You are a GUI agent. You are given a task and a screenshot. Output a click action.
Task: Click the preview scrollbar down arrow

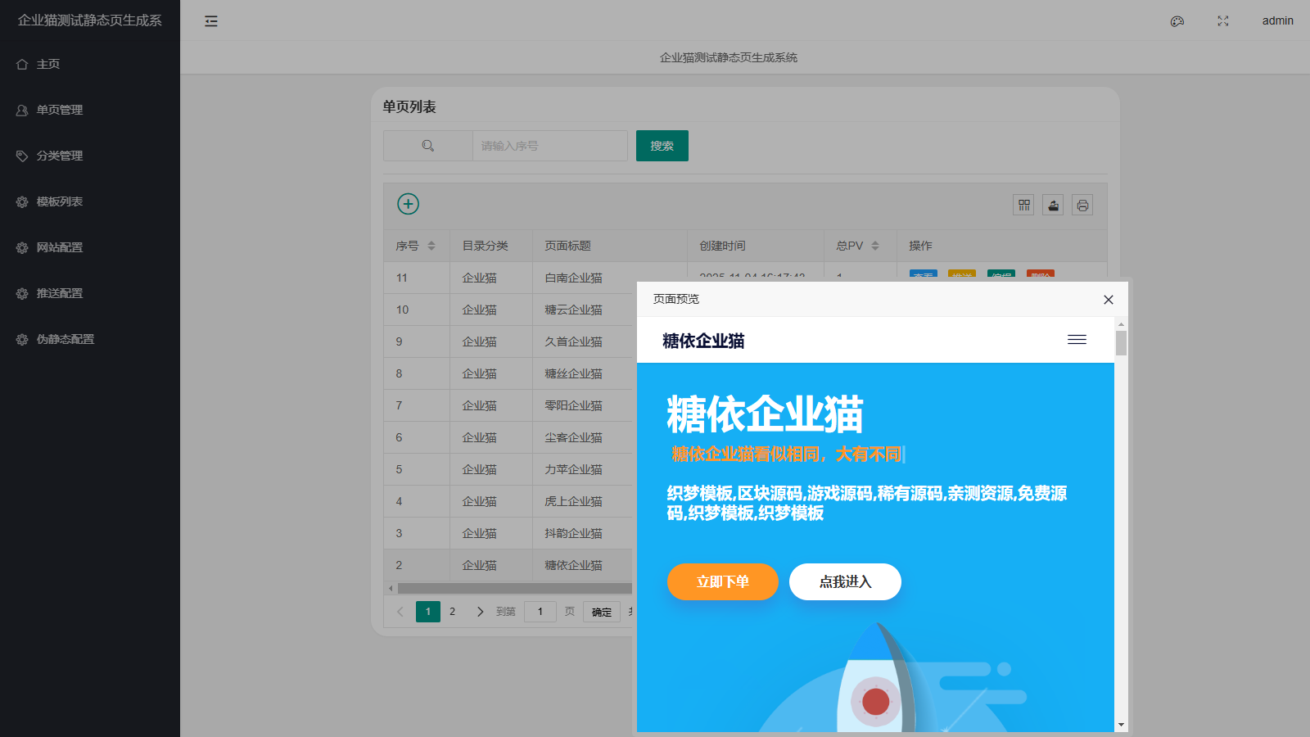pos(1121,725)
